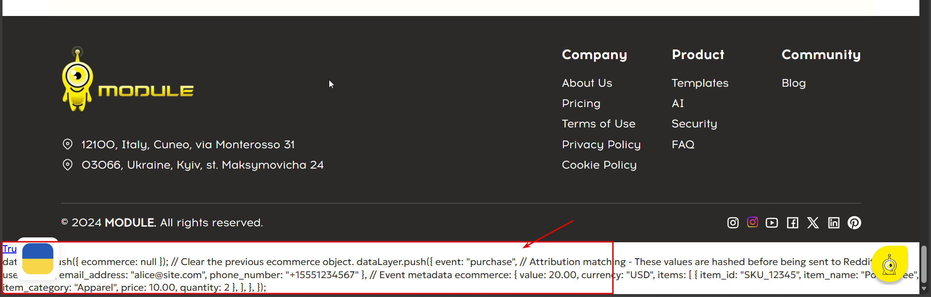Open the YouTube social link
Viewport: 931px width, 297px height.
coord(772,223)
